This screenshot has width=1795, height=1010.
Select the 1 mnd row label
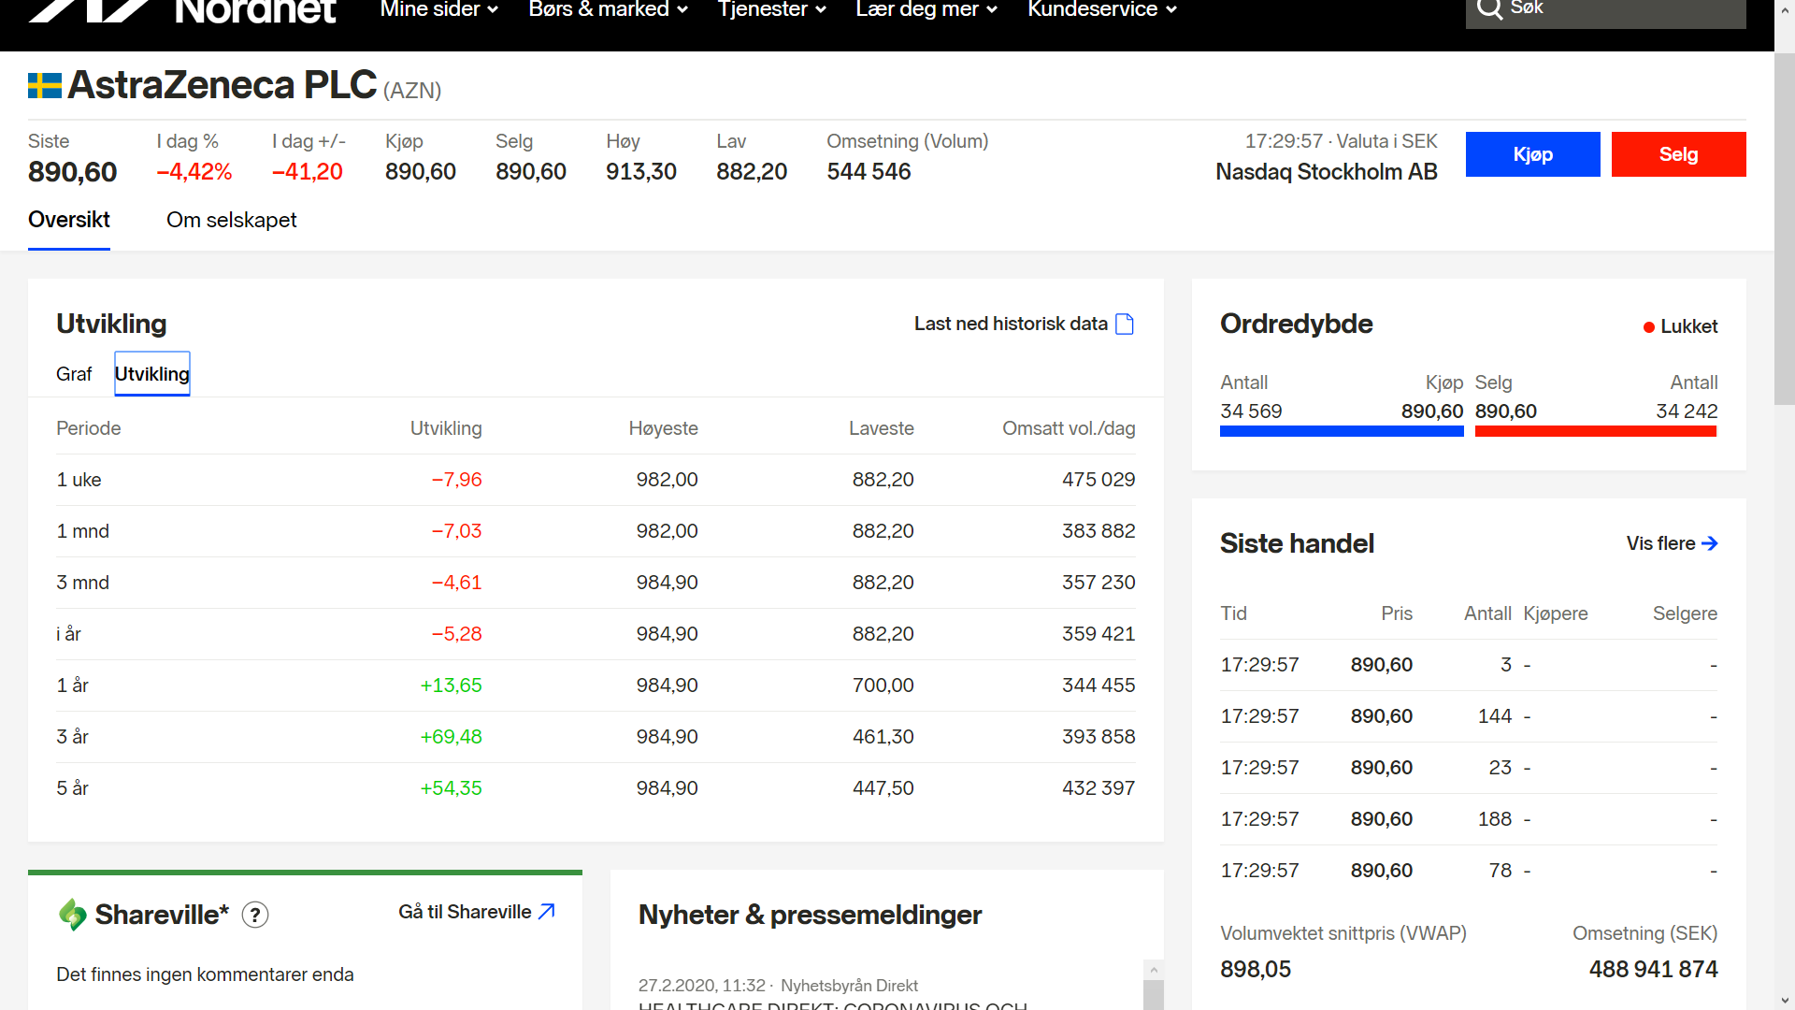[x=82, y=531]
